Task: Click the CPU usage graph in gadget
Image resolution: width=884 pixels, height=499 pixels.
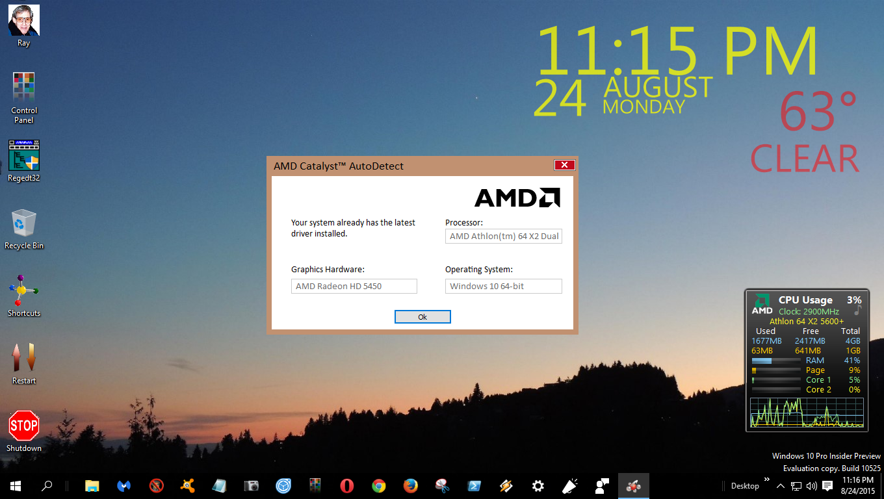Action: (807, 413)
